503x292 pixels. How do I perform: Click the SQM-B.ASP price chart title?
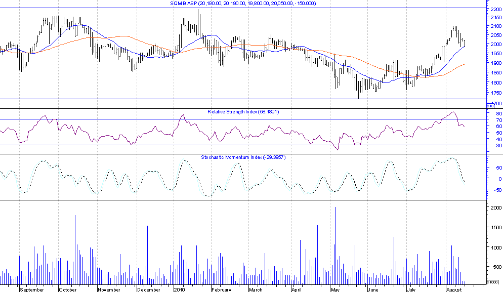[243, 4]
